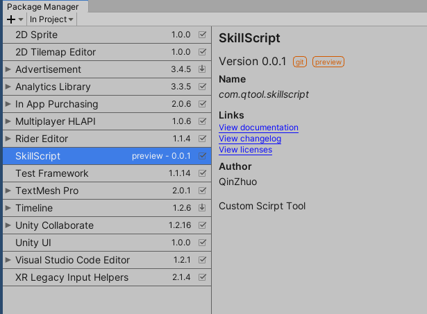Click the installed check icon for 2D Sprite
The width and height of the screenshot is (427, 314).
202,35
